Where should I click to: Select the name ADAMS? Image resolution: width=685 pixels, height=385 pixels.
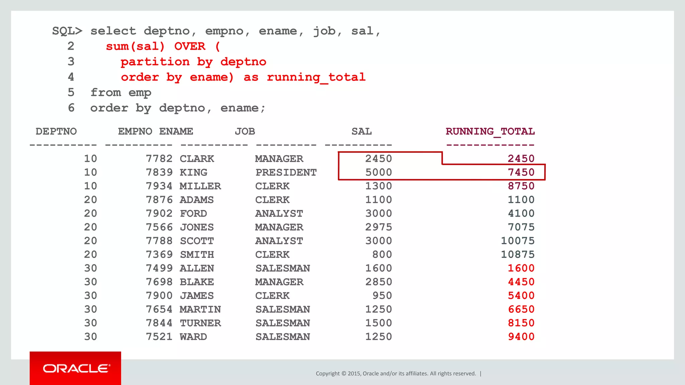click(x=197, y=200)
